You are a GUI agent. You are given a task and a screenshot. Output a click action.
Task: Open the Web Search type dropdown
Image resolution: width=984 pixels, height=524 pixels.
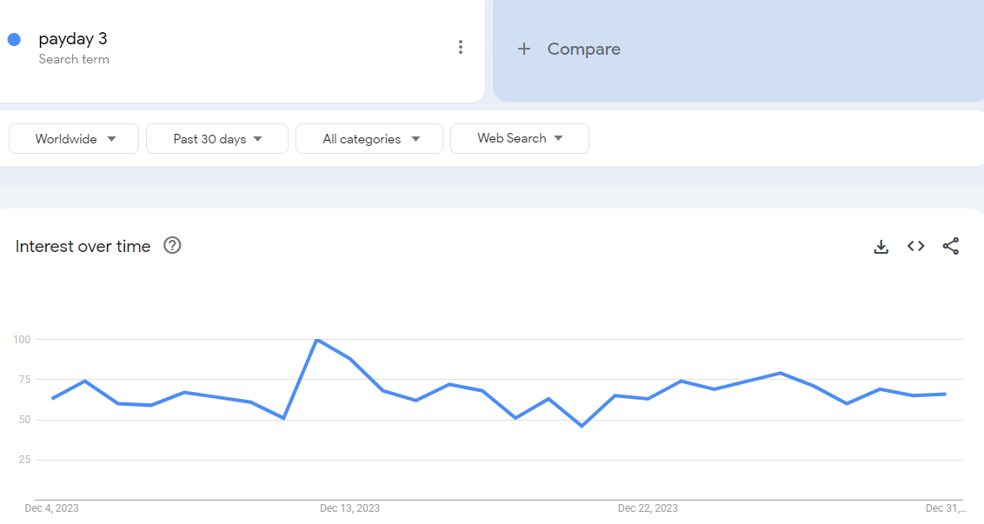(520, 139)
